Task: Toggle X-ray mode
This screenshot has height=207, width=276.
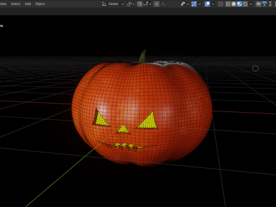Action: (x=221, y=4)
